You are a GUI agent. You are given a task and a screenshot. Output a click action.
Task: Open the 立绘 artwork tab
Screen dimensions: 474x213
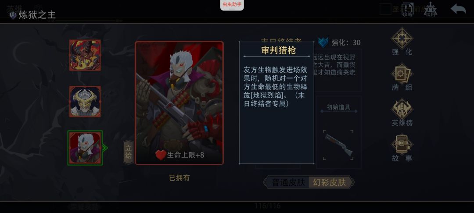(129, 152)
